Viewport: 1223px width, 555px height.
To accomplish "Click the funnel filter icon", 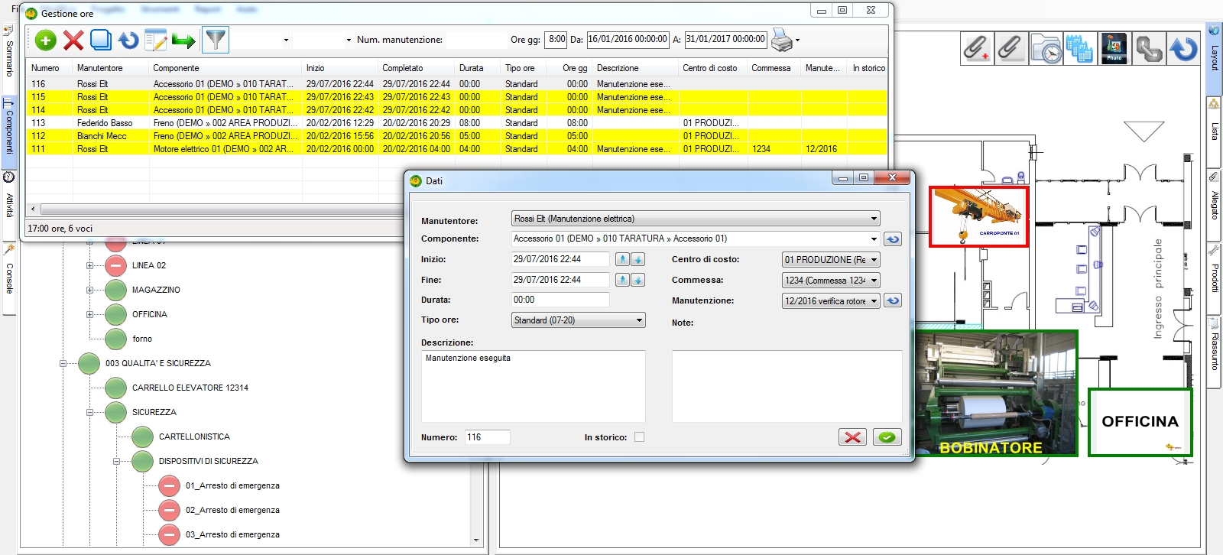I will 216,40.
